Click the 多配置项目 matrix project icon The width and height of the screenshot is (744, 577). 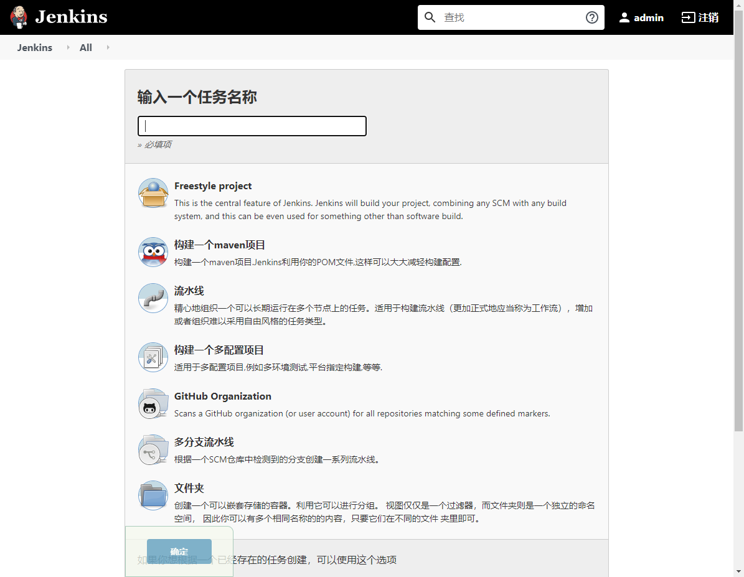click(x=153, y=357)
